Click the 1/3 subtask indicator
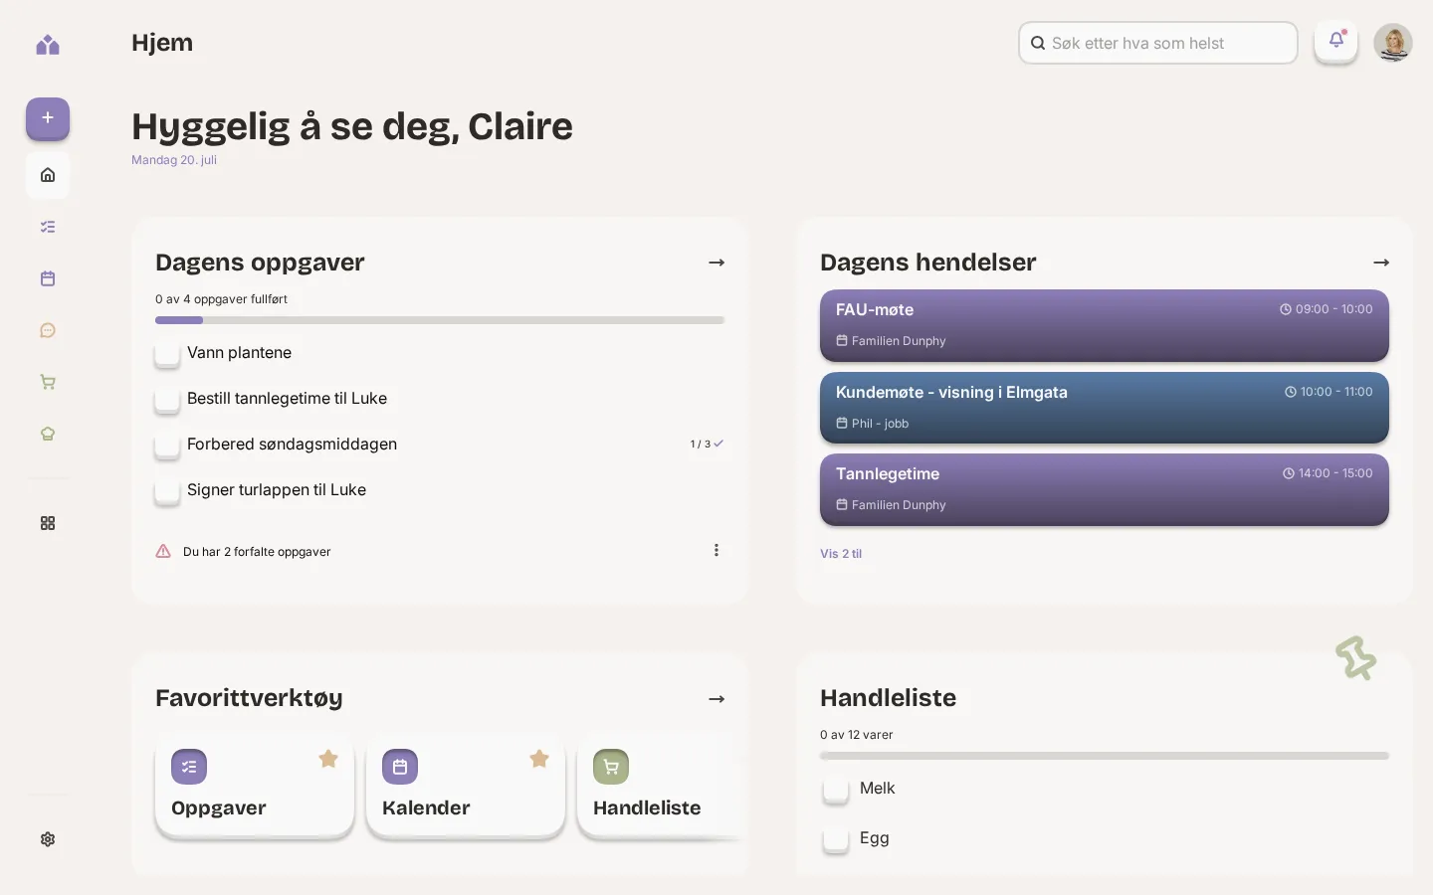 (x=707, y=444)
